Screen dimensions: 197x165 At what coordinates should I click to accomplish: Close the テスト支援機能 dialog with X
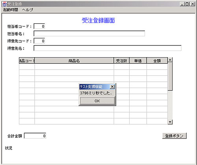tap(112, 86)
